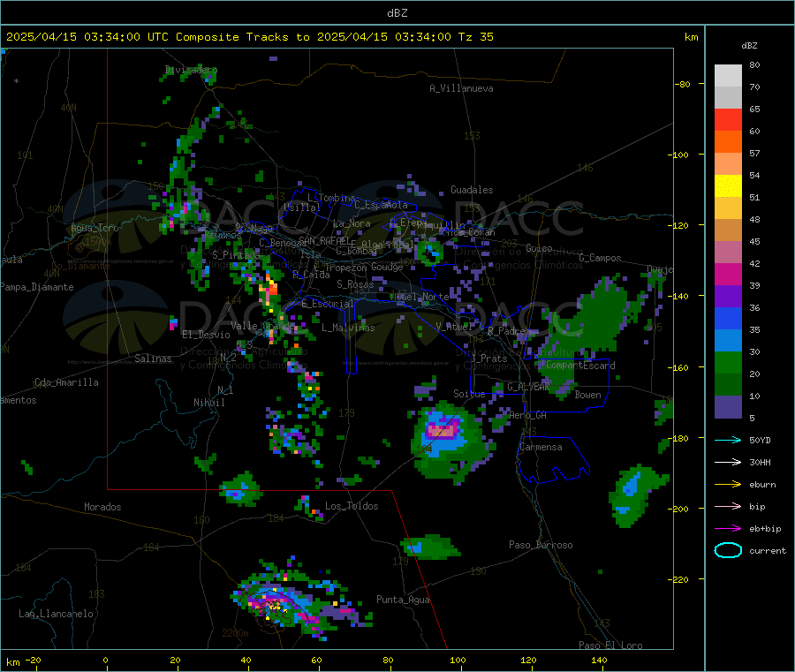
Task: Click the -80 tick on right axis
Action: point(683,84)
